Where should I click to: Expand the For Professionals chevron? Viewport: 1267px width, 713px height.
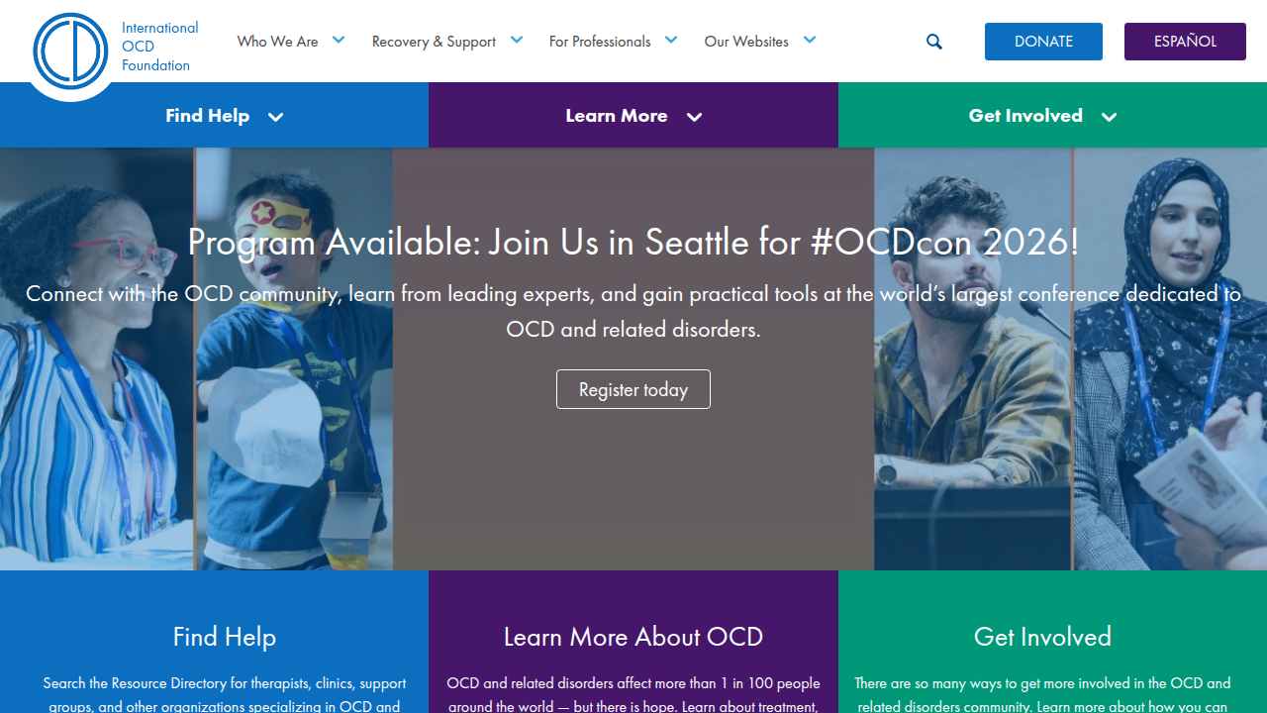coord(671,40)
